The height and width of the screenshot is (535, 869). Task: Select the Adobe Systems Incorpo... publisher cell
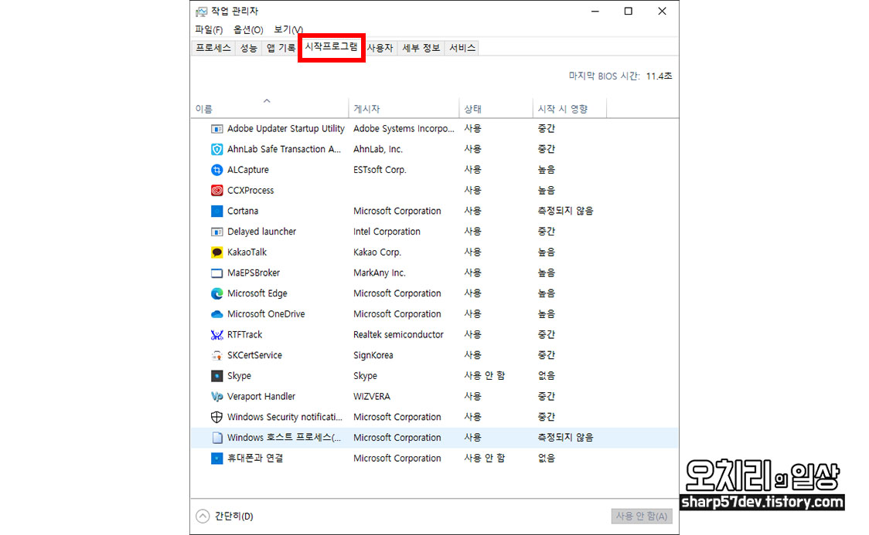tap(404, 129)
